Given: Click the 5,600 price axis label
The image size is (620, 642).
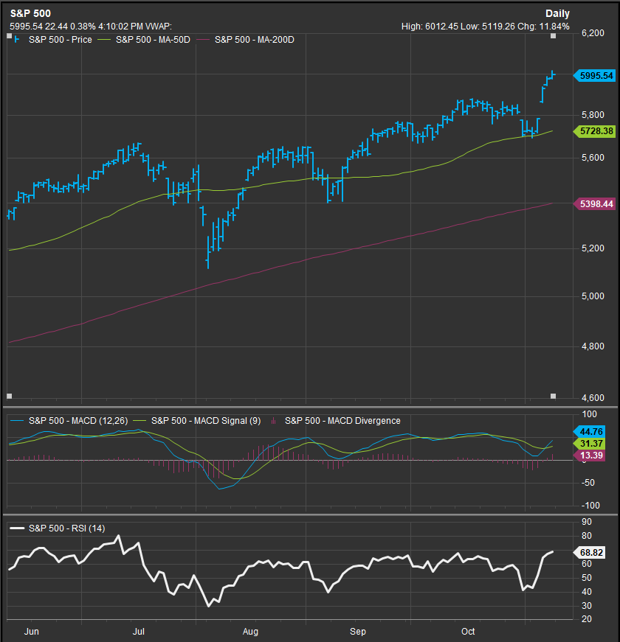Looking at the screenshot, I should coord(593,158).
